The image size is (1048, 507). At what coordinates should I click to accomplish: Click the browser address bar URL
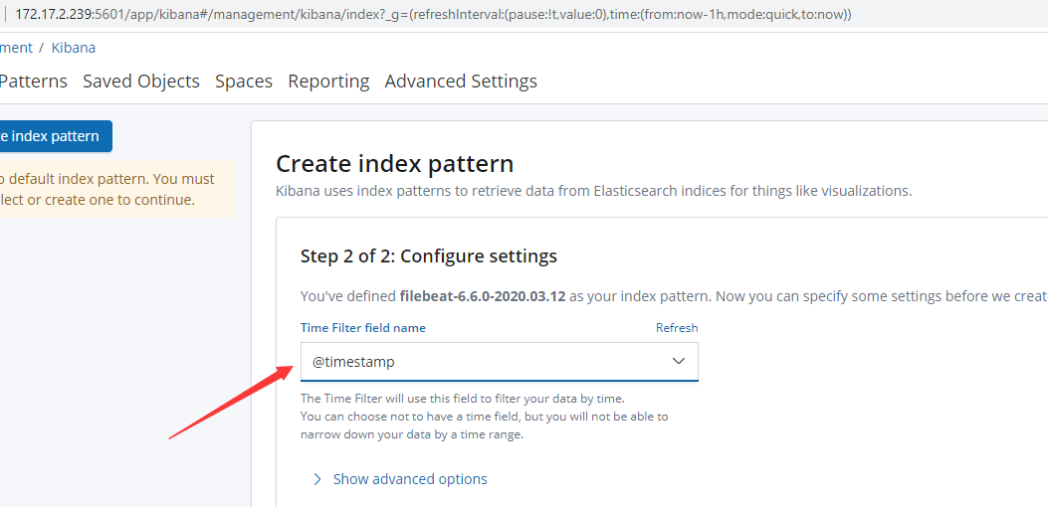coord(433,14)
